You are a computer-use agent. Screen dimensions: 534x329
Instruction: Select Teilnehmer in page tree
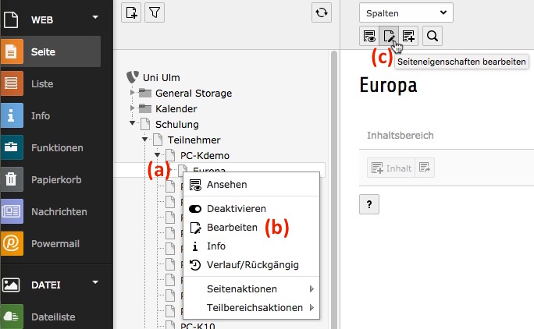tap(194, 140)
